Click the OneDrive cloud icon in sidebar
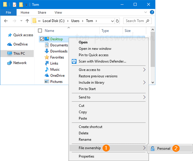 point(10,44)
